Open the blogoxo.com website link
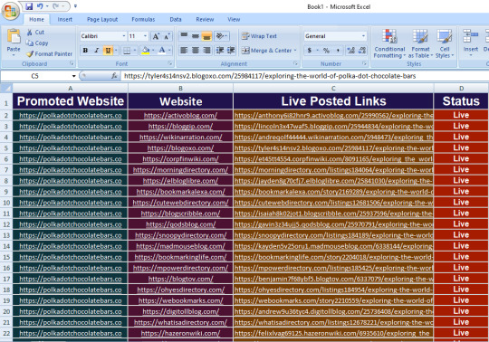 coord(180,148)
